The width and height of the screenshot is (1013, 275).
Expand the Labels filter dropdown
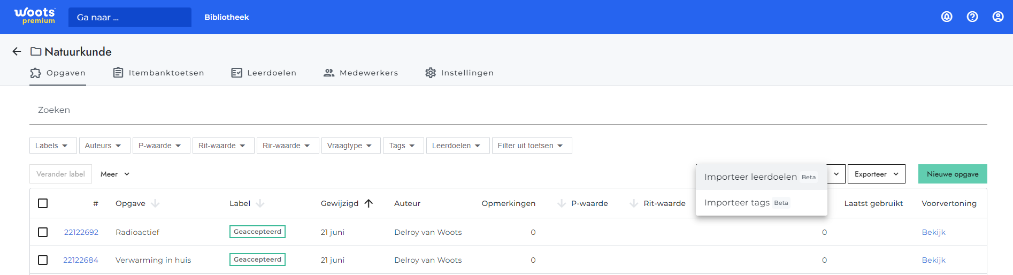coord(53,146)
